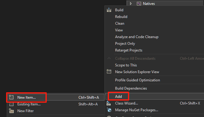Screen dimensions: 204x117
Task: Click the Natives project icon
Action: [139, 4]
